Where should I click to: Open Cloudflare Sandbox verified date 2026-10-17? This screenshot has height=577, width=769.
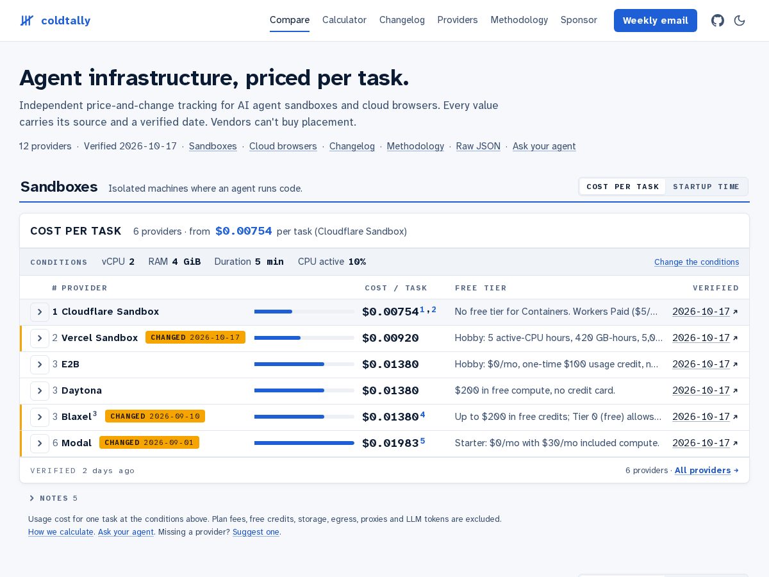coord(705,312)
